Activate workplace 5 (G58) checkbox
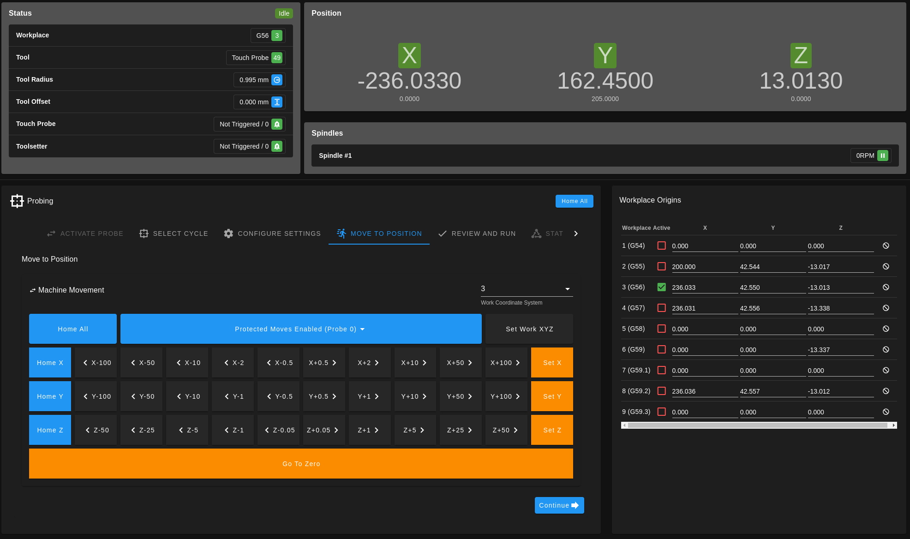This screenshot has width=910, height=539. pos(661,329)
